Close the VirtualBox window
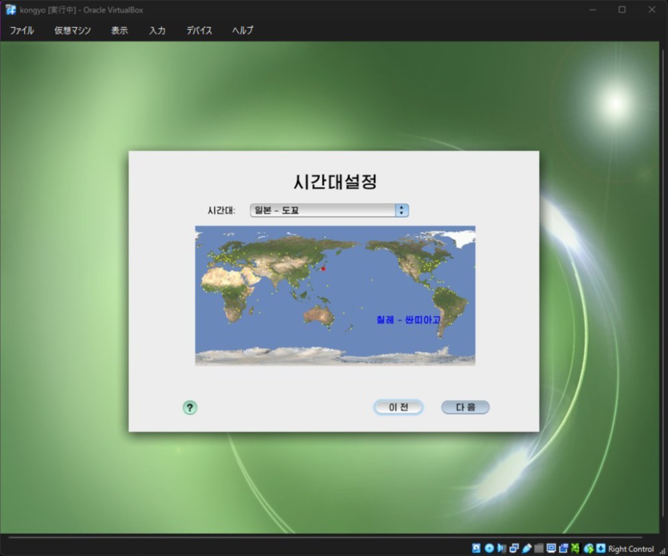This screenshot has width=668, height=556. point(652,10)
